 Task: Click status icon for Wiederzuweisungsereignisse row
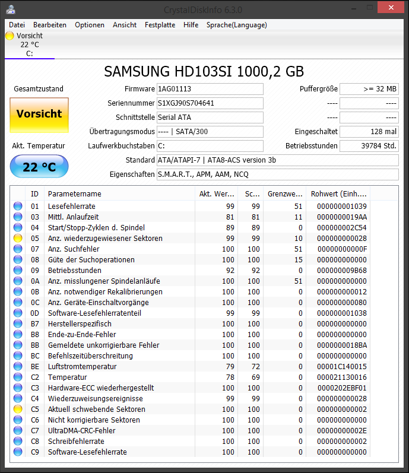tap(18, 398)
